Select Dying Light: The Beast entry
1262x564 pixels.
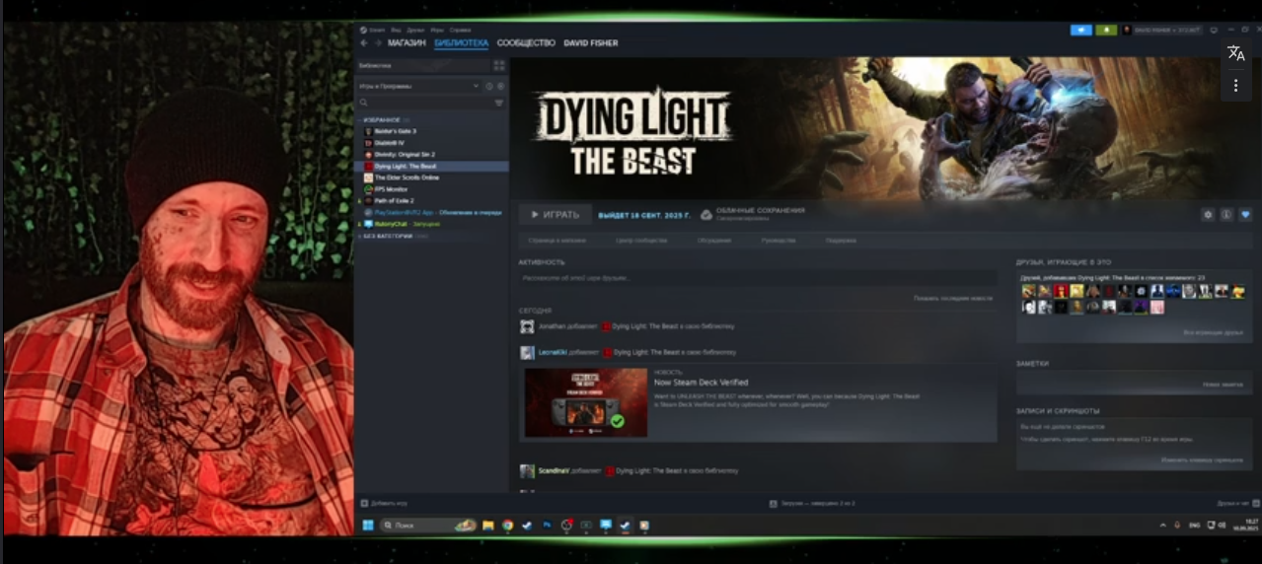pyautogui.click(x=431, y=167)
